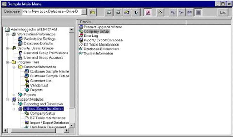Click tree horizontal scrollbar right arrow

click(67, 130)
